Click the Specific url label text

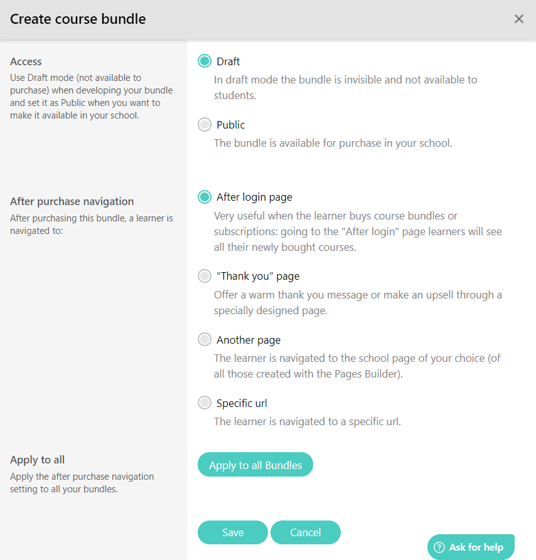click(x=242, y=403)
